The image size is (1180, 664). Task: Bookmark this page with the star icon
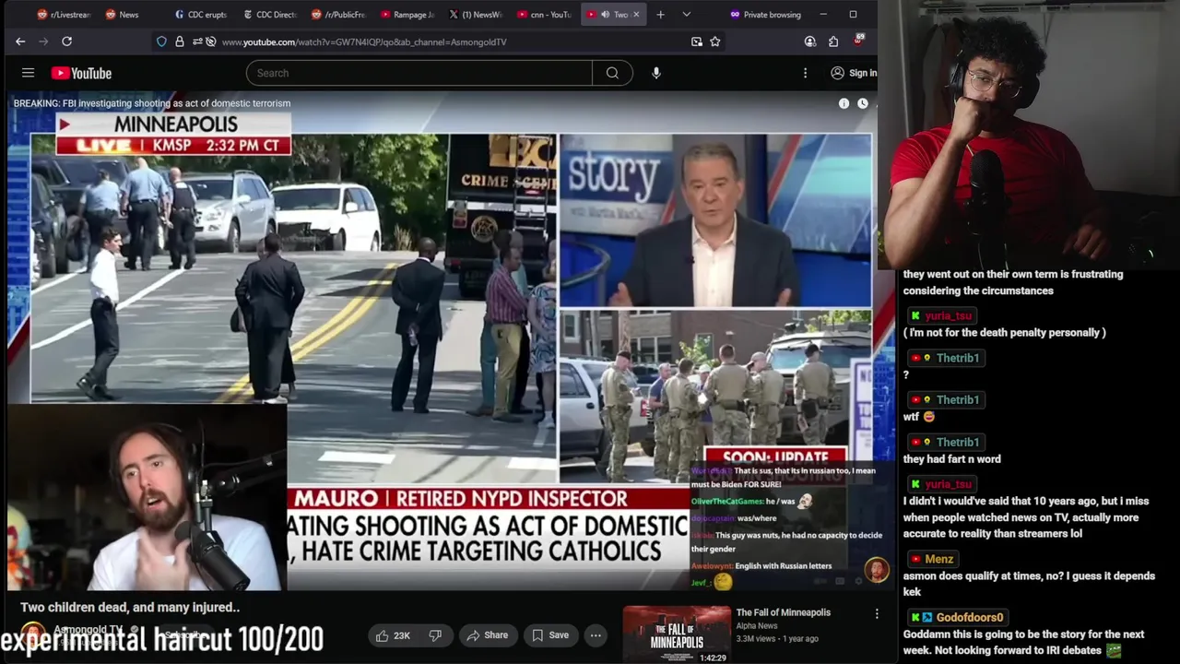pos(714,41)
